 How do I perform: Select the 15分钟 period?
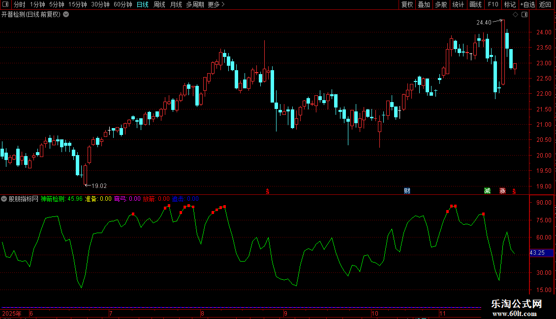78,4
